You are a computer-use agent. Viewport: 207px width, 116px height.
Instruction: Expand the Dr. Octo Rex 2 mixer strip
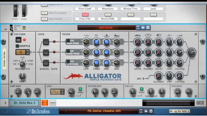tap(5, 103)
